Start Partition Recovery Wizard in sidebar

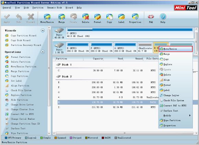23,45
